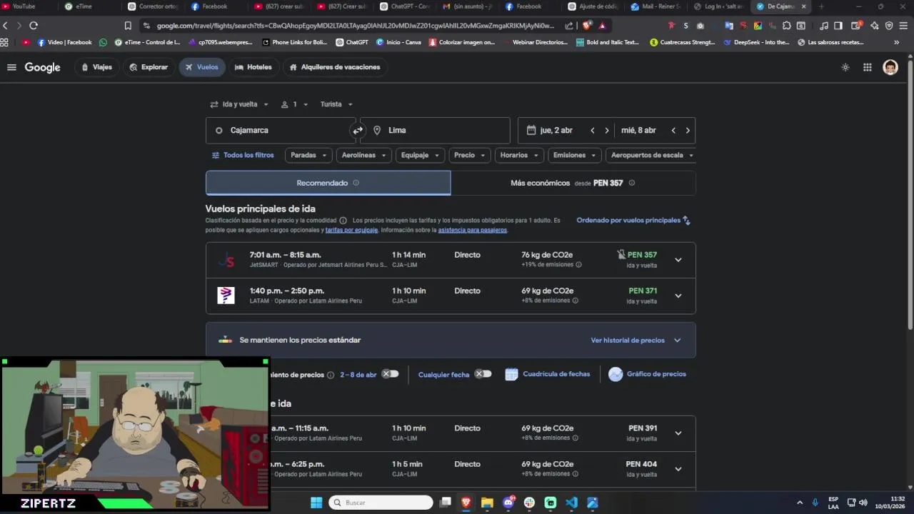Screen dimensions: 914x514
Task: Expand PEN 404 flight details
Action: [x=678, y=469]
